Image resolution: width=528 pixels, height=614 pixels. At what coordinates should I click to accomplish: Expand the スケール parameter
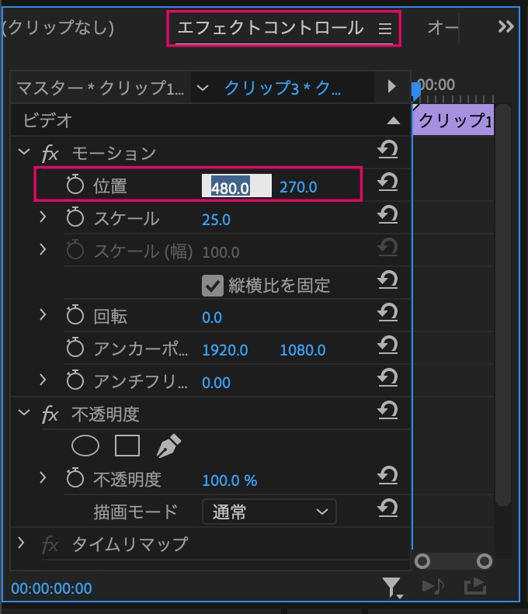tap(43, 217)
